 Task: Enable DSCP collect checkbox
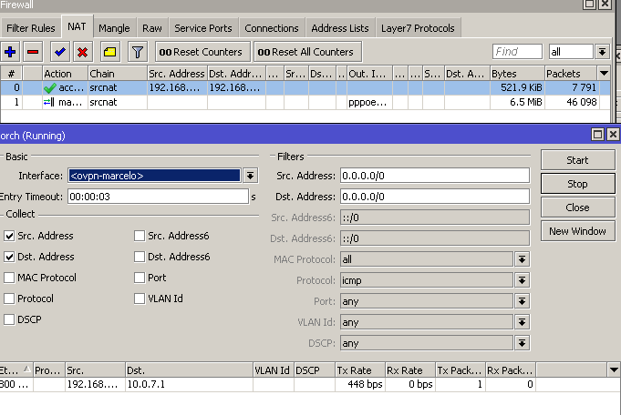[x=9, y=319]
